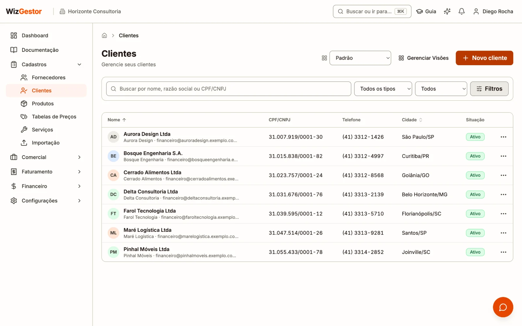Click the WizGestor logo
522x326 pixels.
click(x=24, y=11)
